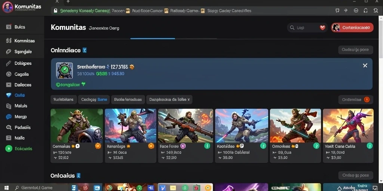The width and height of the screenshot is (383, 191).
Task: Click the green gear icon in banner
Action: click(64, 71)
